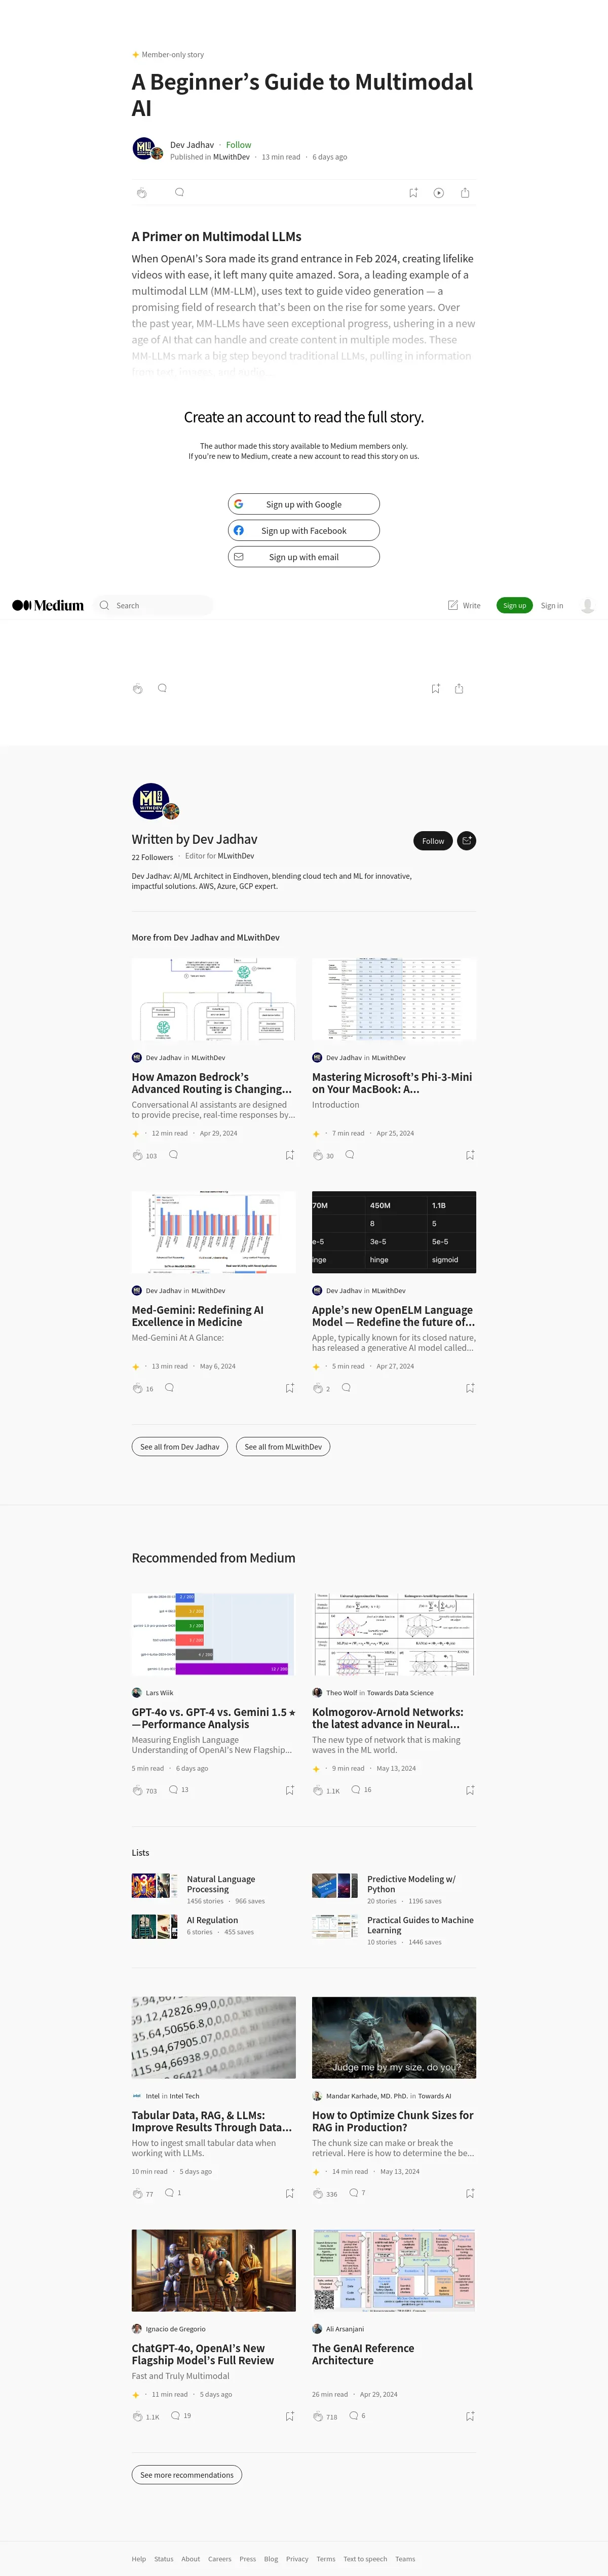Subscribe via envelope icon next to Follow

467,841
